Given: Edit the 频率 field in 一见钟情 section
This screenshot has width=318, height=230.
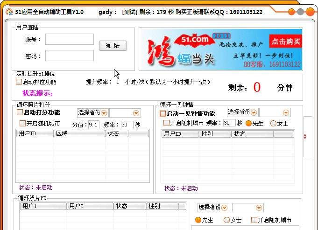Looking at the screenshot, I should 229,123.
